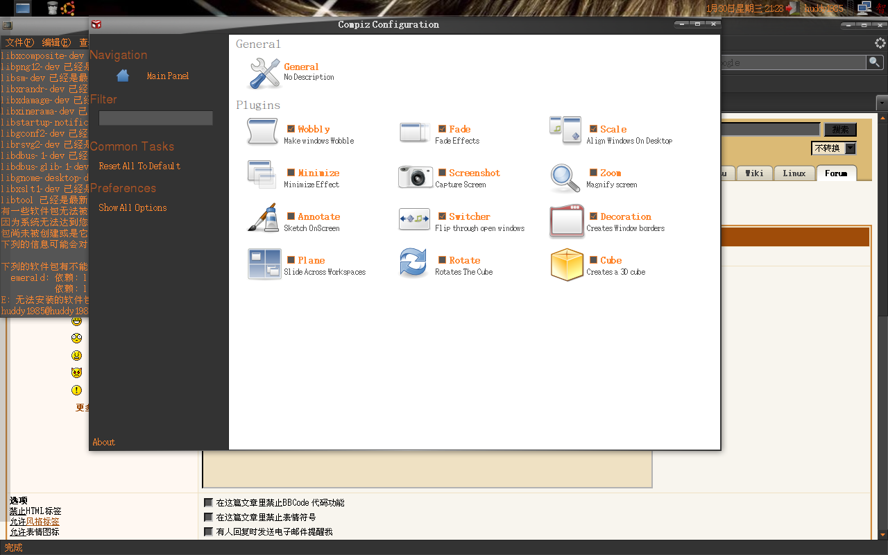
Task: Click the Ubuntu logo in top panel
Action: point(68,8)
